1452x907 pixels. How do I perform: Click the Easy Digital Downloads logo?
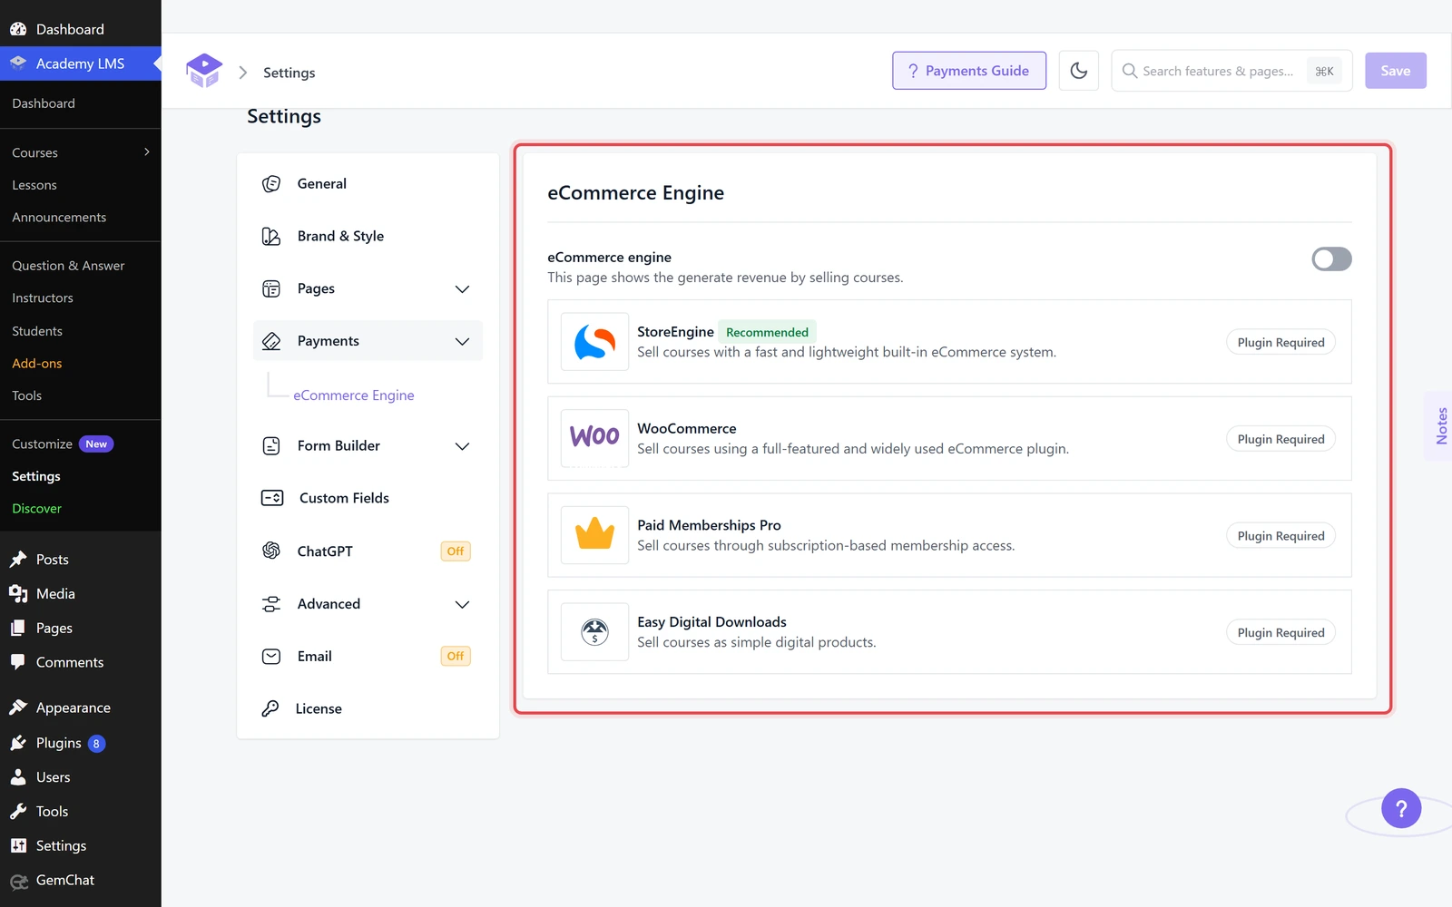[x=594, y=632]
